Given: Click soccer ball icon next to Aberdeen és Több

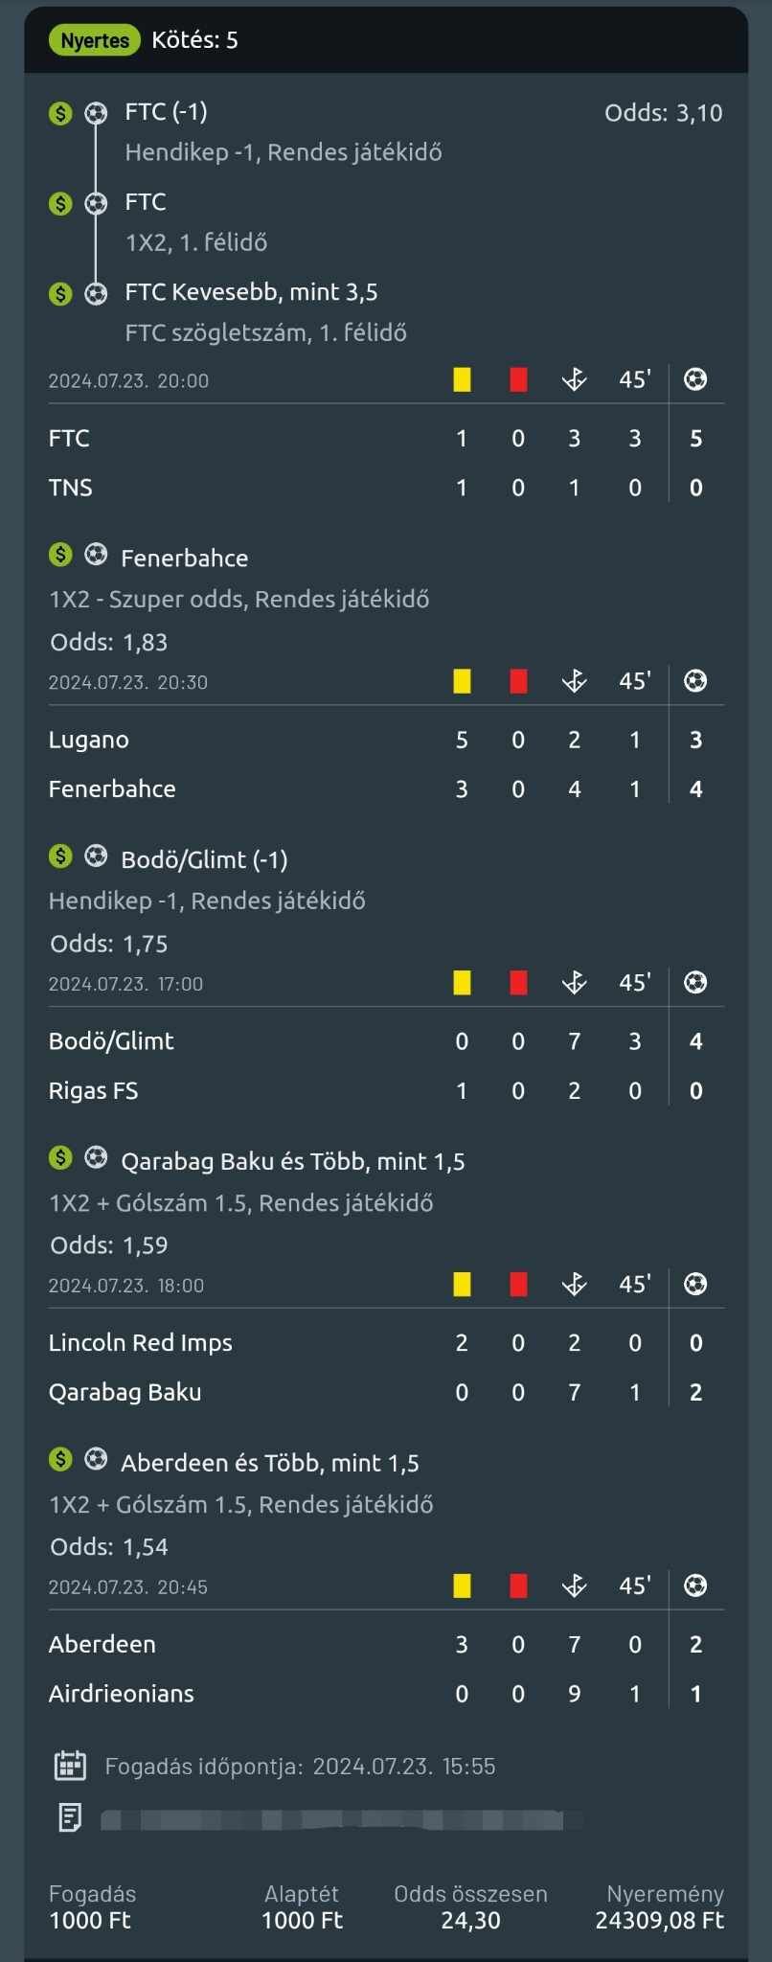Looking at the screenshot, I should [96, 1459].
